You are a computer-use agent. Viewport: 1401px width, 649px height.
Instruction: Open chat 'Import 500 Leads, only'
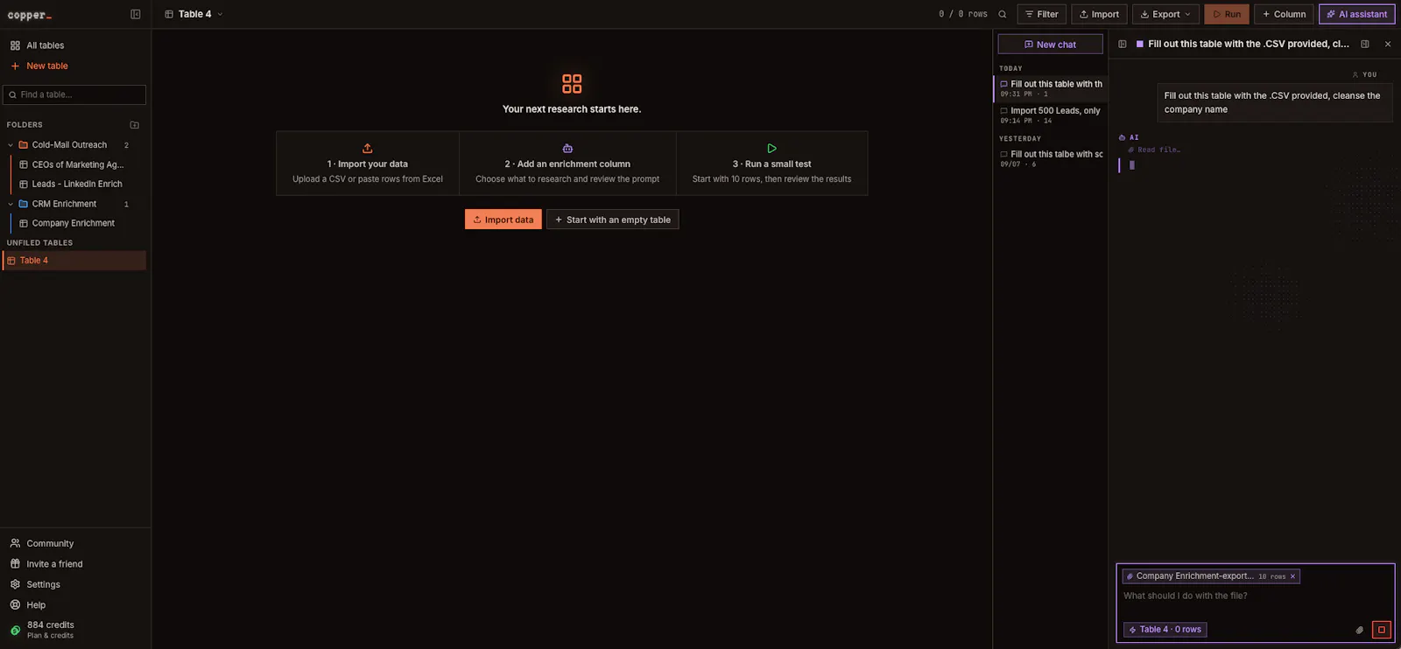point(1051,115)
